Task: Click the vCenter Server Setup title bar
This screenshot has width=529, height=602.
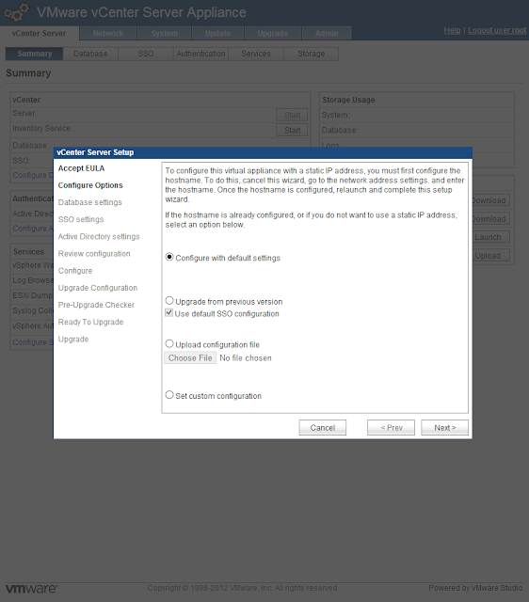Action: [263, 152]
